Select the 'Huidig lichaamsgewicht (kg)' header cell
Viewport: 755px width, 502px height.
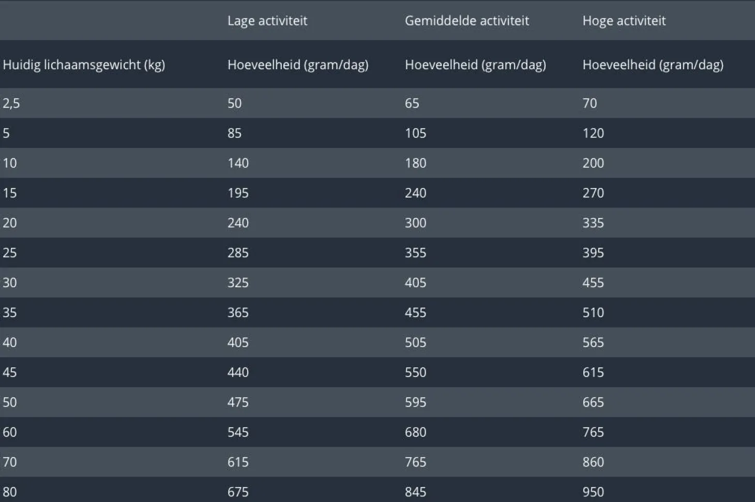point(84,65)
